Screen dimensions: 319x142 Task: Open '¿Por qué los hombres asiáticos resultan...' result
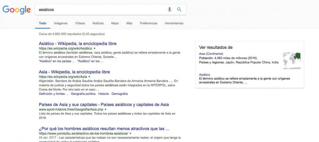(x=104, y=129)
